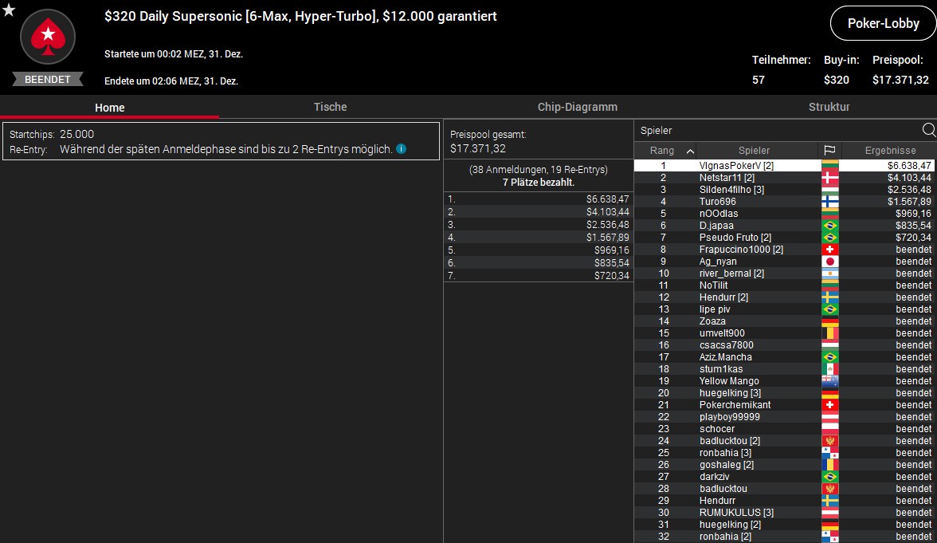The width and height of the screenshot is (937, 543).
Task: Select the Home tab
Action: pos(109,108)
